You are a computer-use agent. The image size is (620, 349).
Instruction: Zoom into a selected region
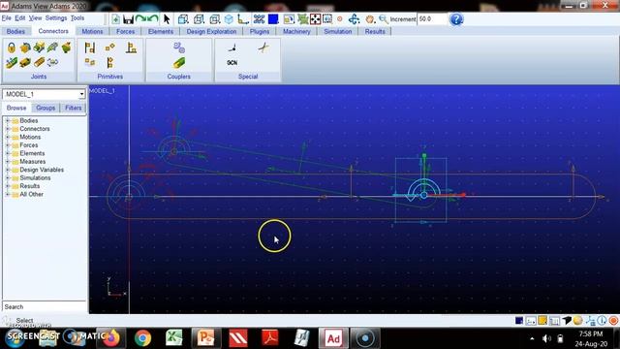[327, 19]
